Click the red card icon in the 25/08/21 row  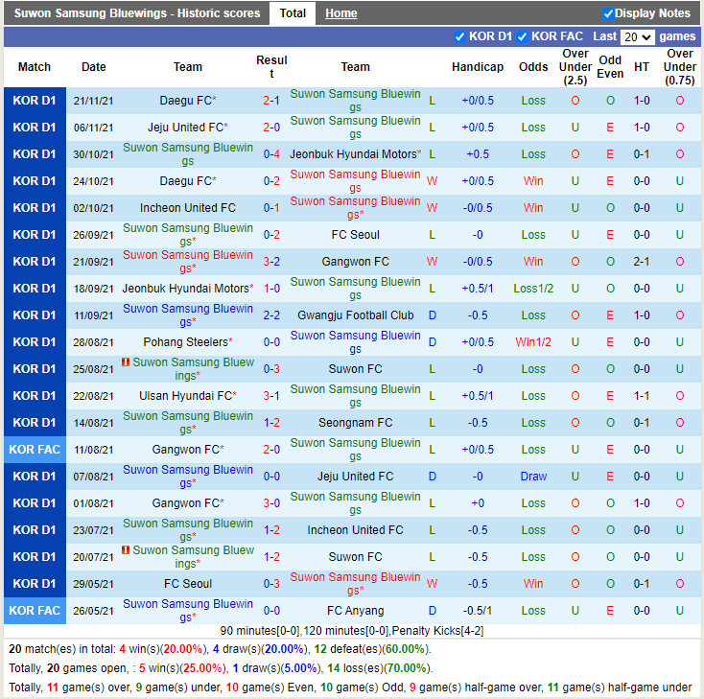pyautogui.click(x=126, y=362)
